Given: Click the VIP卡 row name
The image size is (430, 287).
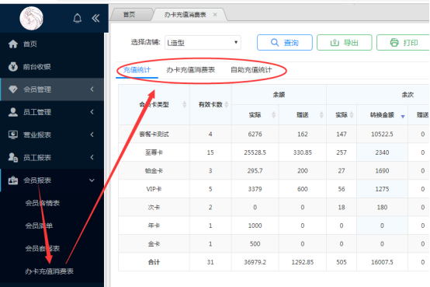Looking at the screenshot, I should (x=154, y=189).
